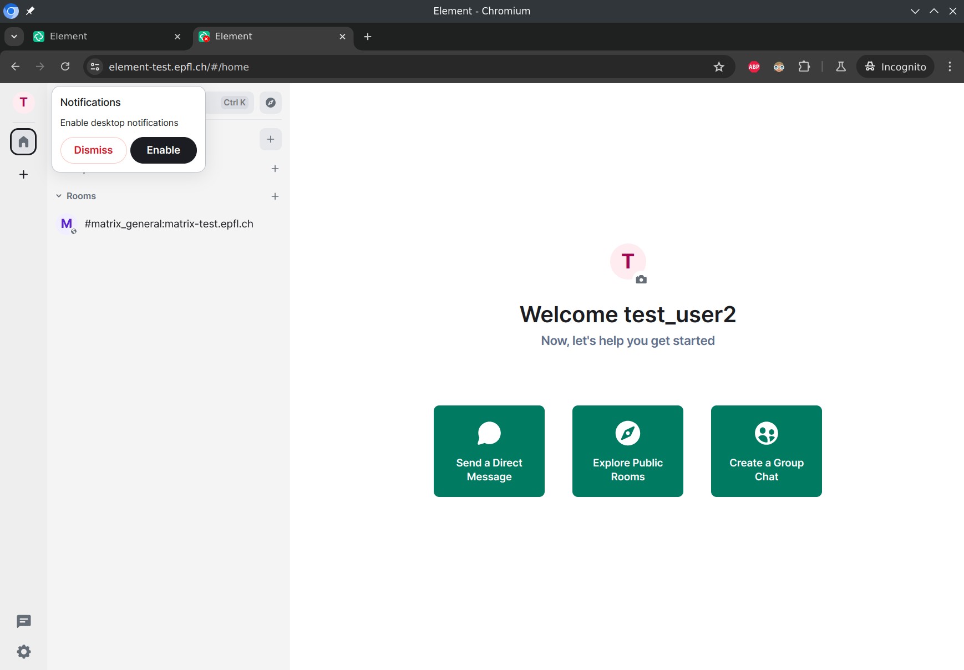Enable desktop notifications
This screenshot has width=964, height=670.
163,150
